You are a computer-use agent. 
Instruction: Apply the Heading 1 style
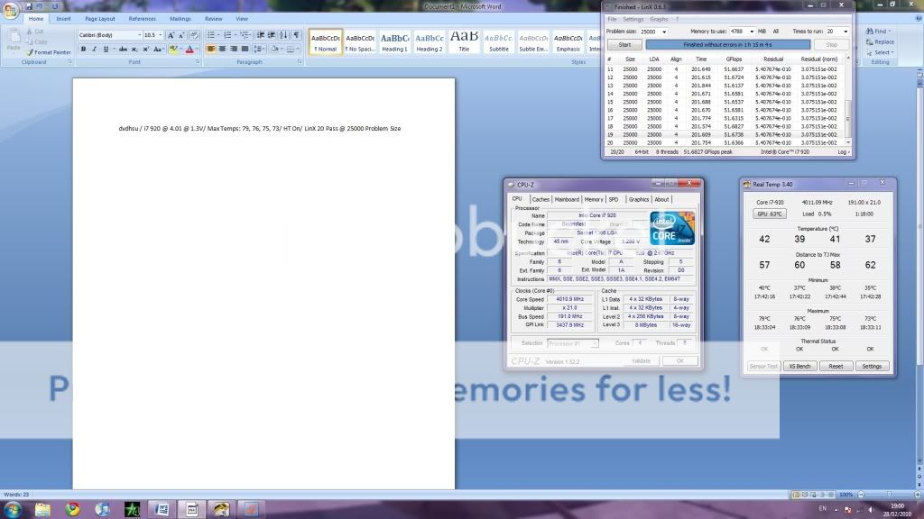[395, 42]
